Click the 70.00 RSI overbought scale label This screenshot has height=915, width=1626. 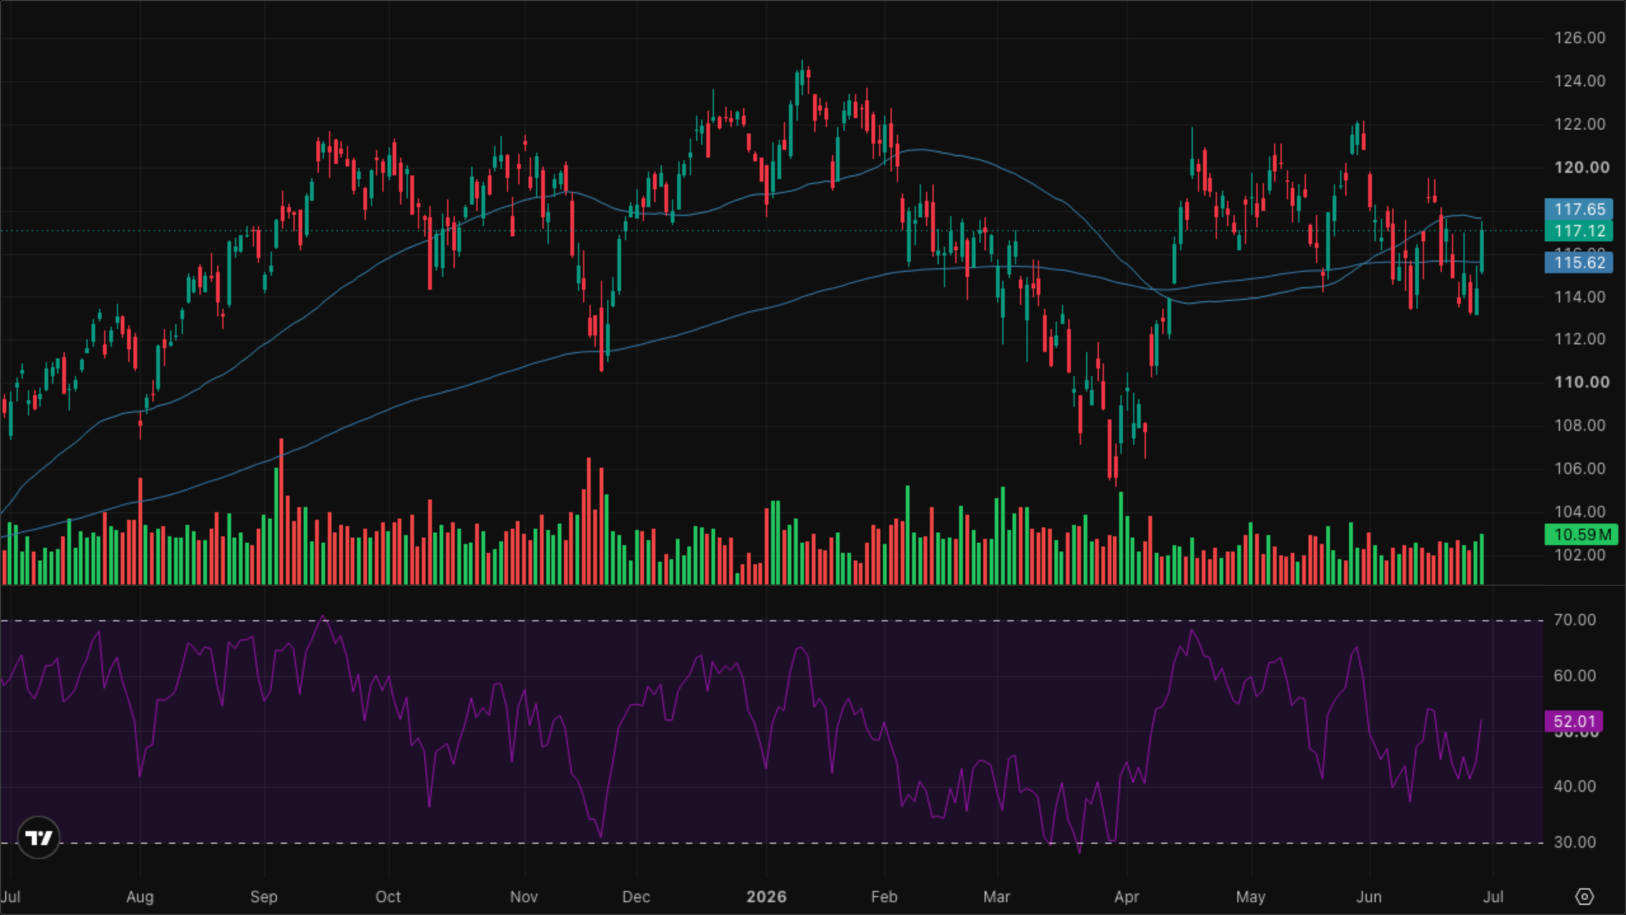tap(1575, 620)
